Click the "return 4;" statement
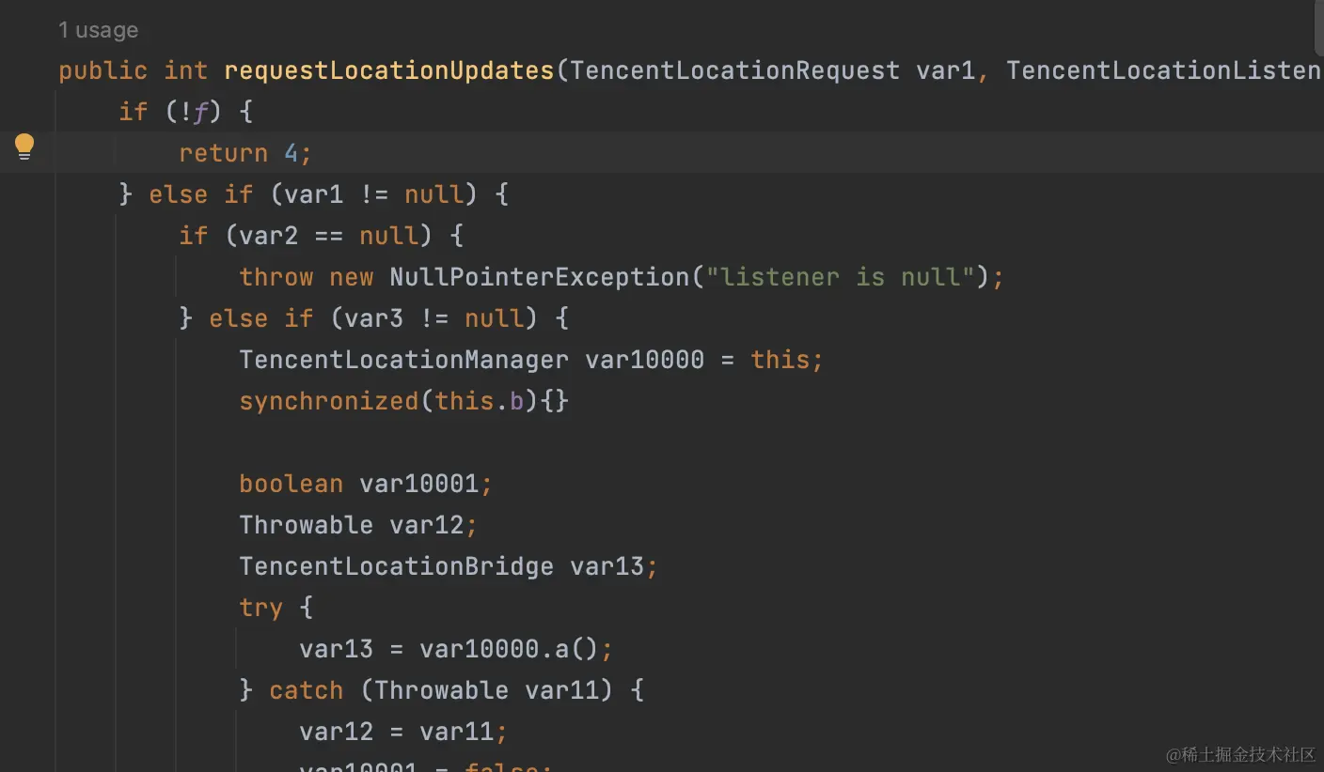1324x772 pixels. point(245,153)
